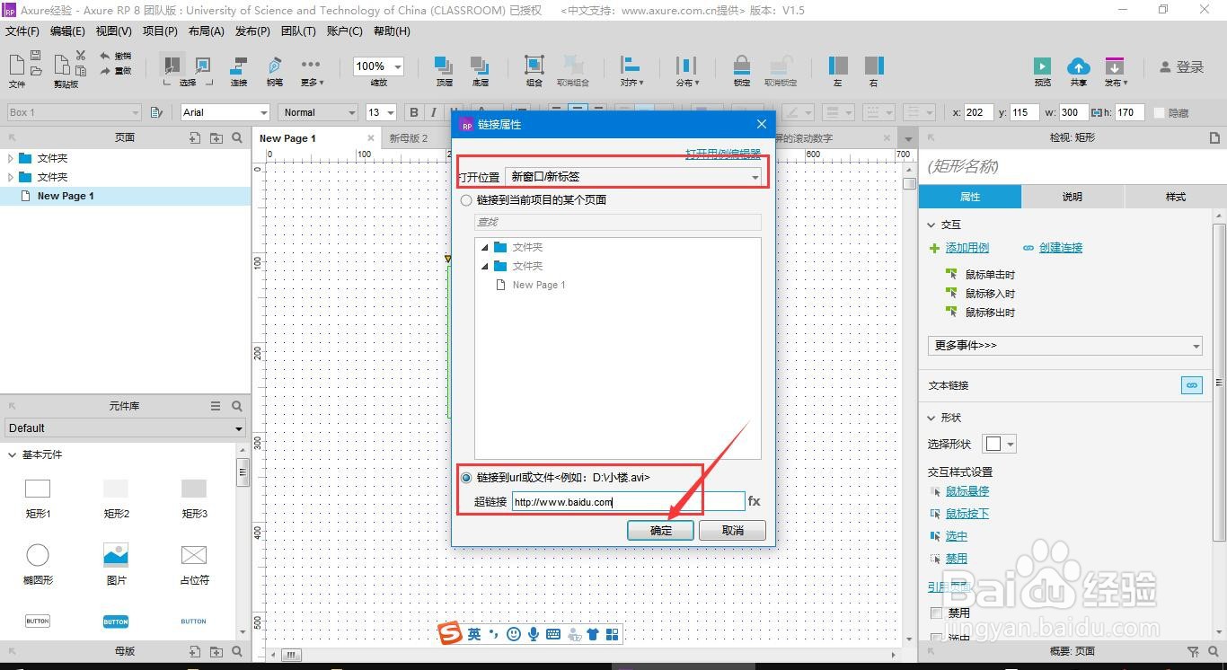
Task: Click the add folder icon in 页面 panel
Action: (216, 137)
